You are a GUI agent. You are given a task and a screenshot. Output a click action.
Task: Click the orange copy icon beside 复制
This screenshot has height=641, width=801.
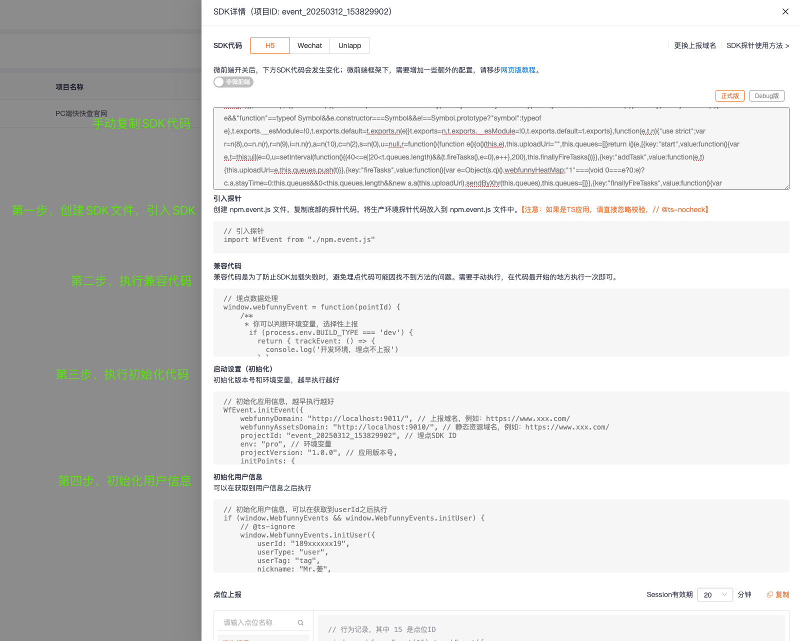[x=769, y=594]
